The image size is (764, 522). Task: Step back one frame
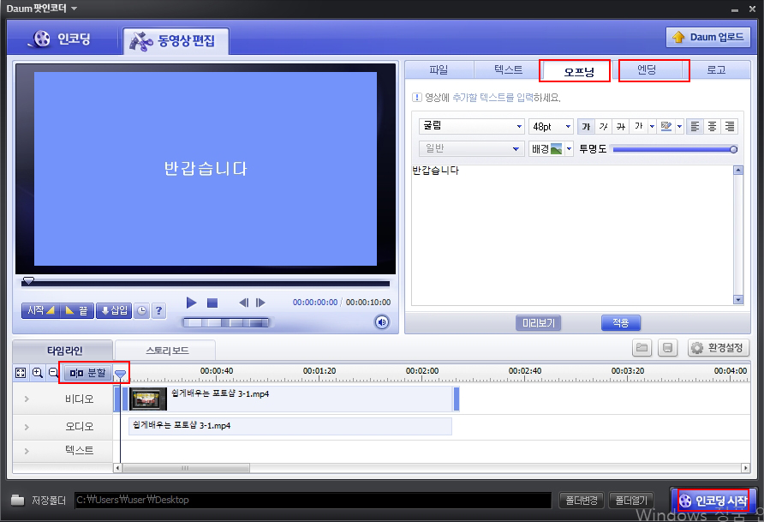point(243,303)
